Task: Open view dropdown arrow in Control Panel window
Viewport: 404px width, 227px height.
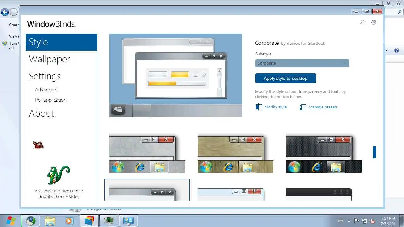Action: pos(387,50)
